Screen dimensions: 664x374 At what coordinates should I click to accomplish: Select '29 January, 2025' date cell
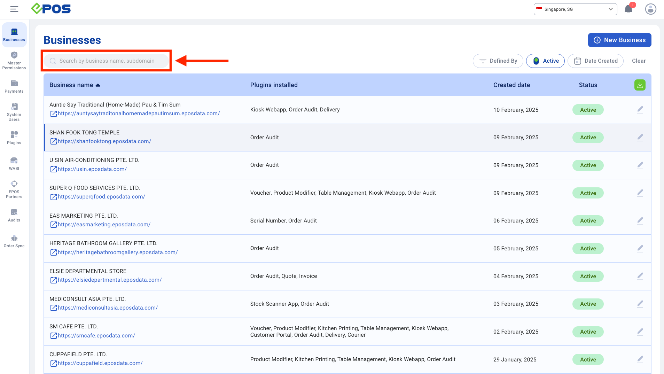(515, 360)
